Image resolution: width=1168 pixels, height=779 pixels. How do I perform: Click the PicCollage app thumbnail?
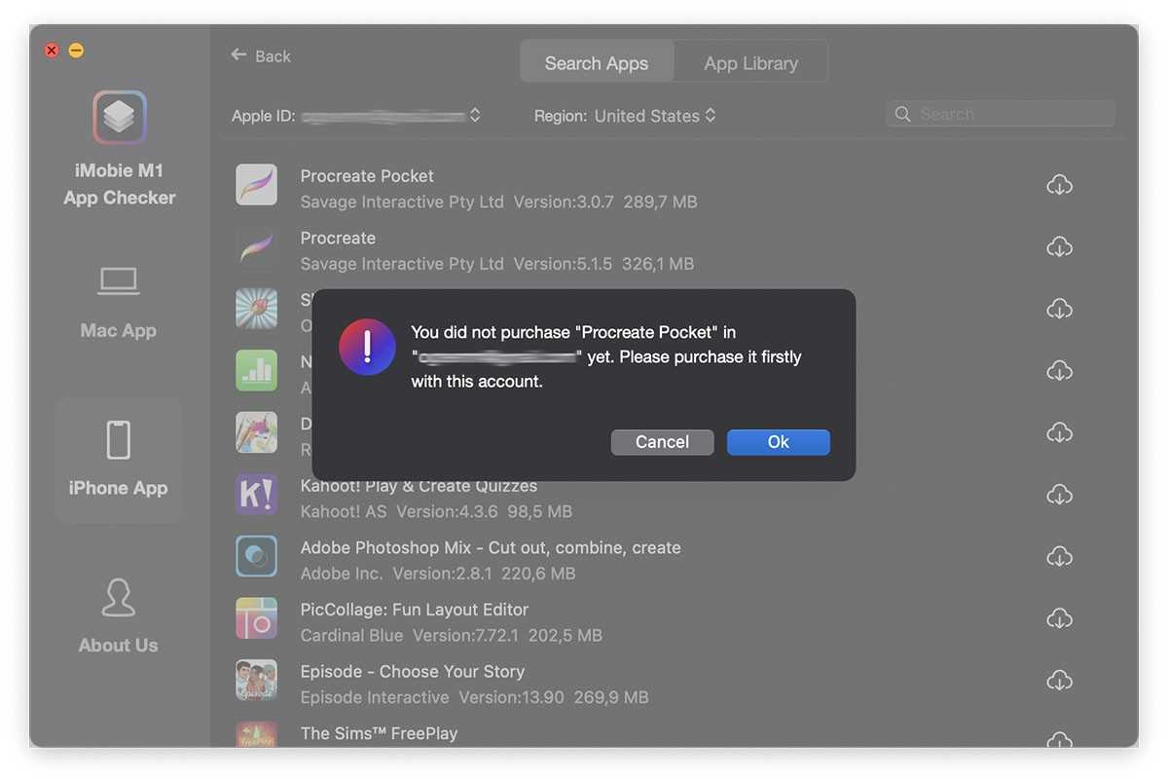pos(257,618)
